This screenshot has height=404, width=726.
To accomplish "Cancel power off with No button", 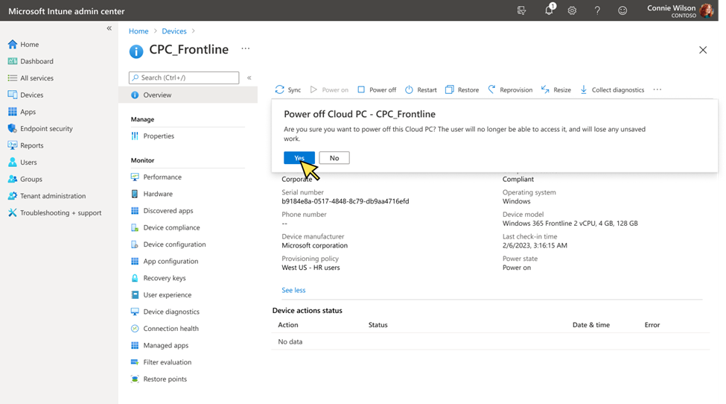I will click(x=334, y=158).
